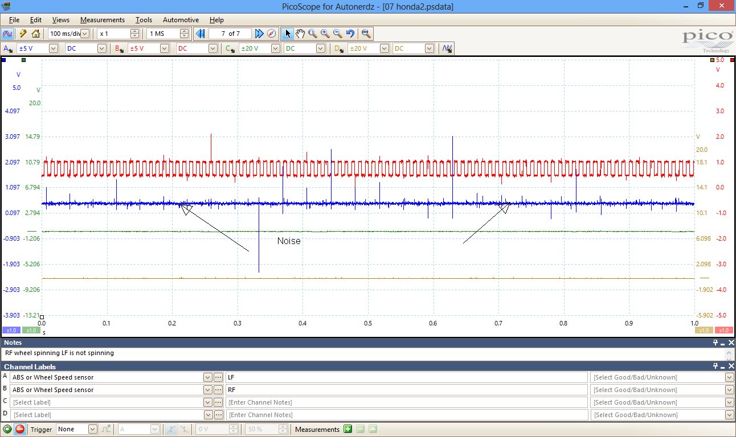Click ellipsis button for channel B label

click(219, 390)
